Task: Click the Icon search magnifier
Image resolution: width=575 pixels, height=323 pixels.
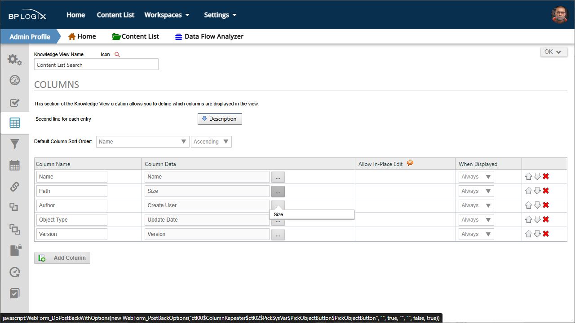Action: pos(117,54)
